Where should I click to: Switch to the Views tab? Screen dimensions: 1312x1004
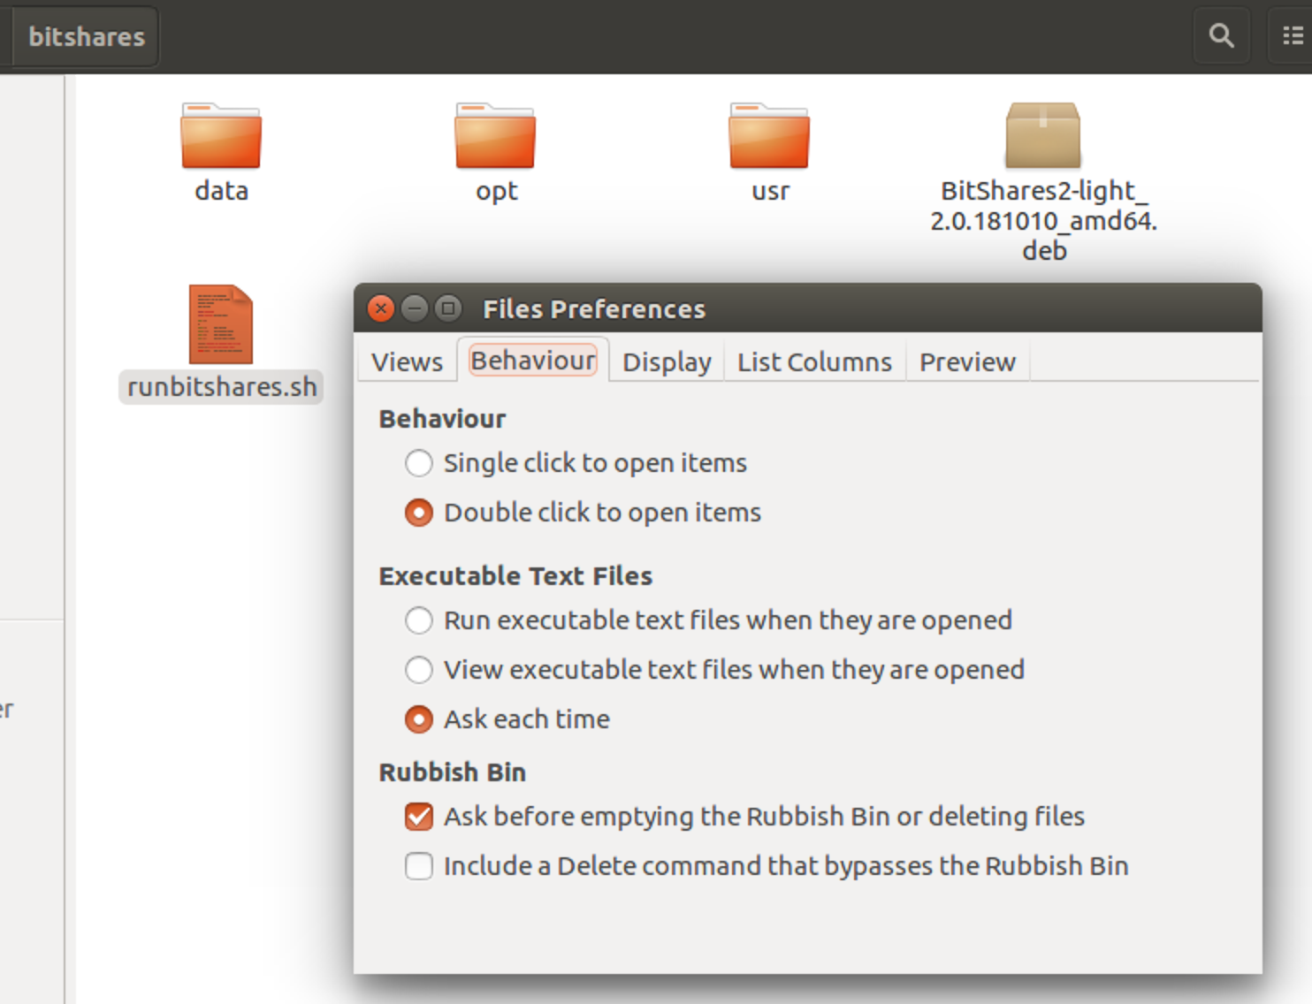[x=407, y=362]
